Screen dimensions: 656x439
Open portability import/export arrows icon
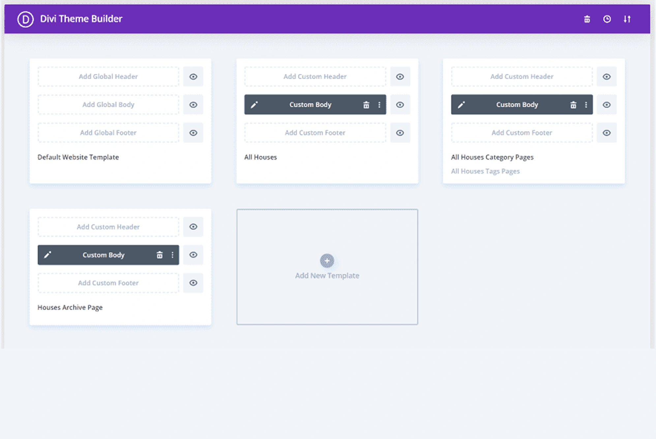point(627,19)
